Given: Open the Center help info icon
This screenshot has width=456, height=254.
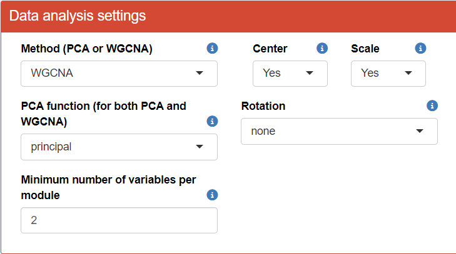Looking at the screenshot, I should (x=322, y=48).
